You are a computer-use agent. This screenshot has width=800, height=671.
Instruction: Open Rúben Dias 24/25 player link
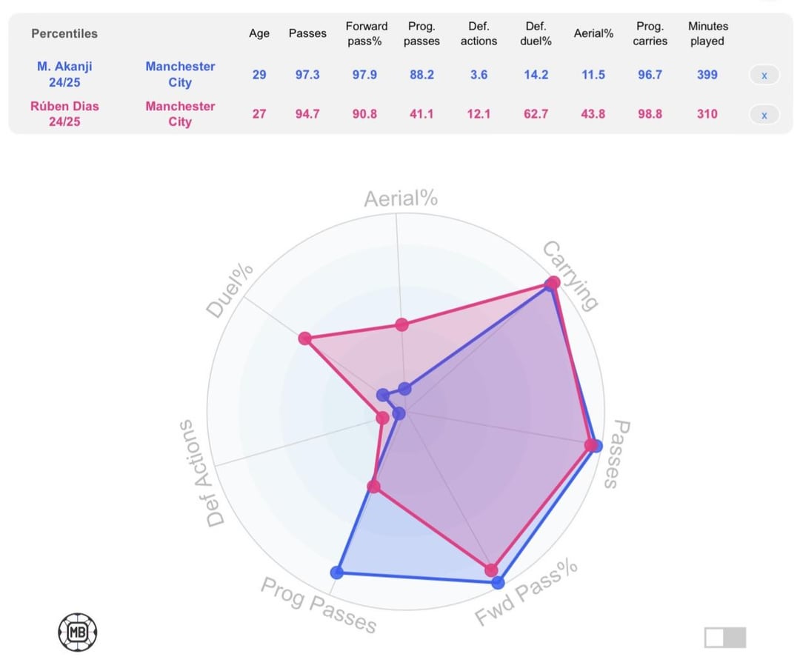point(64,114)
